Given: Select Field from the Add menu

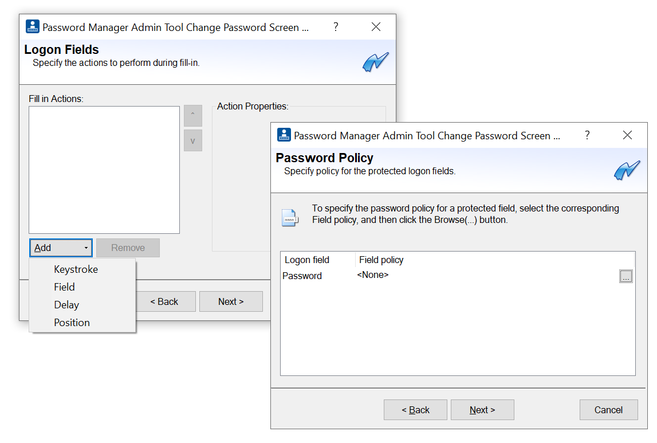Looking at the screenshot, I should [x=64, y=287].
